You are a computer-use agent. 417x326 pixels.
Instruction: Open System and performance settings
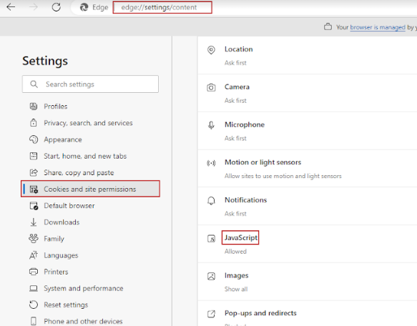[x=84, y=288]
